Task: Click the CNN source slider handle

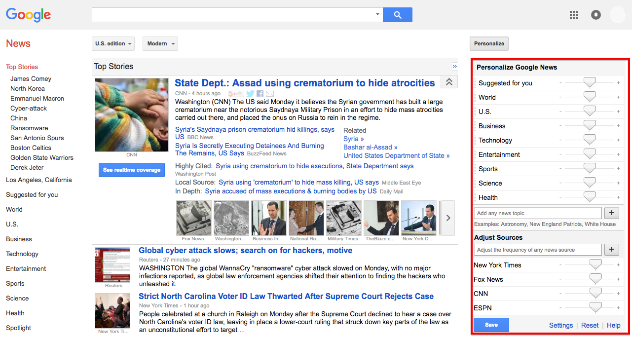Action: [x=595, y=294]
